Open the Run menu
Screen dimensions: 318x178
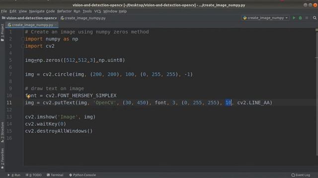(77, 11)
